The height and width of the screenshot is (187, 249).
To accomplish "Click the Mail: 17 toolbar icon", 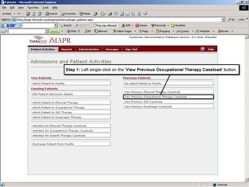I will coord(74,31).
